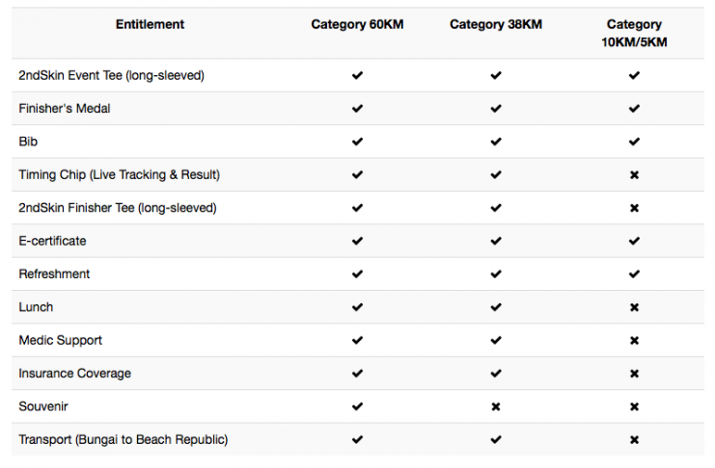Click the 60KM checkmark for Finisher's Medal
The height and width of the screenshot is (468, 715).
(x=357, y=109)
